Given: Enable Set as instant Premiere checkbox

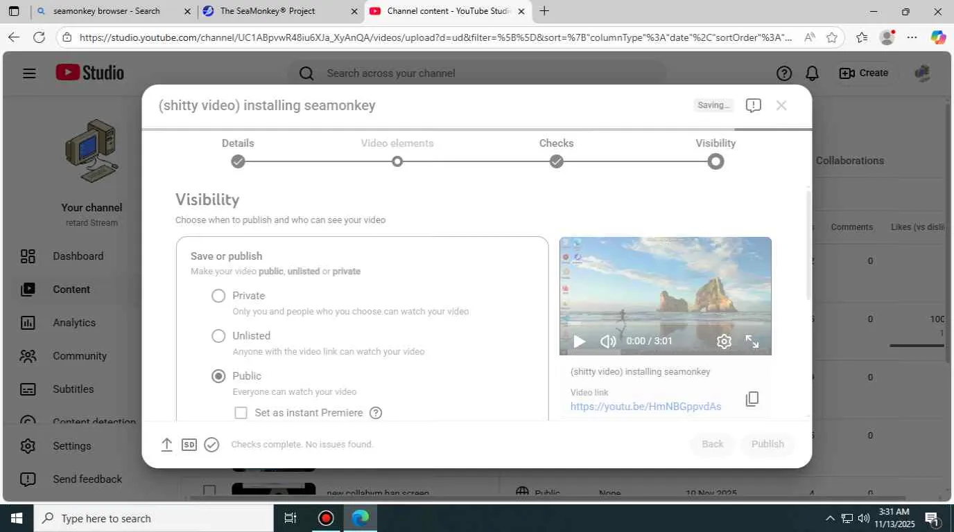Looking at the screenshot, I should 241,413.
